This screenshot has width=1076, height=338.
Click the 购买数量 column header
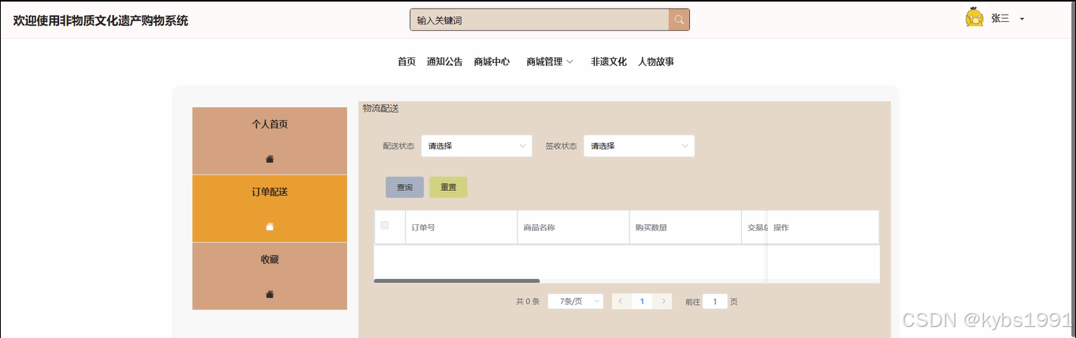(x=685, y=227)
